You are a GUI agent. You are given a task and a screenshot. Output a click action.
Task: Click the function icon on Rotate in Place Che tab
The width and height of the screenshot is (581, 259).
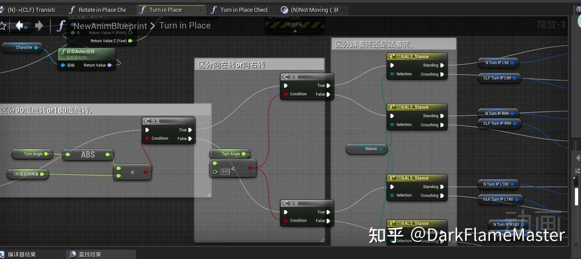click(72, 10)
